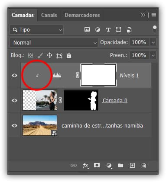Filter layers by pixel image icon
The width and height of the screenshot is (166, 182).
point(87,30)
